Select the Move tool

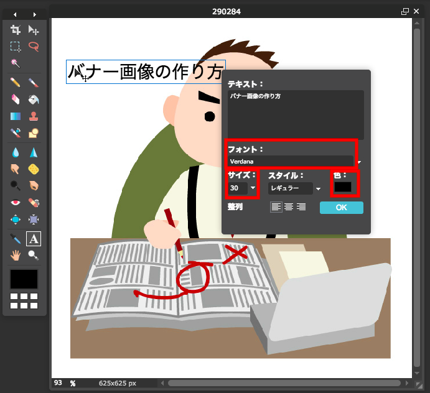(x=34, y=30)
